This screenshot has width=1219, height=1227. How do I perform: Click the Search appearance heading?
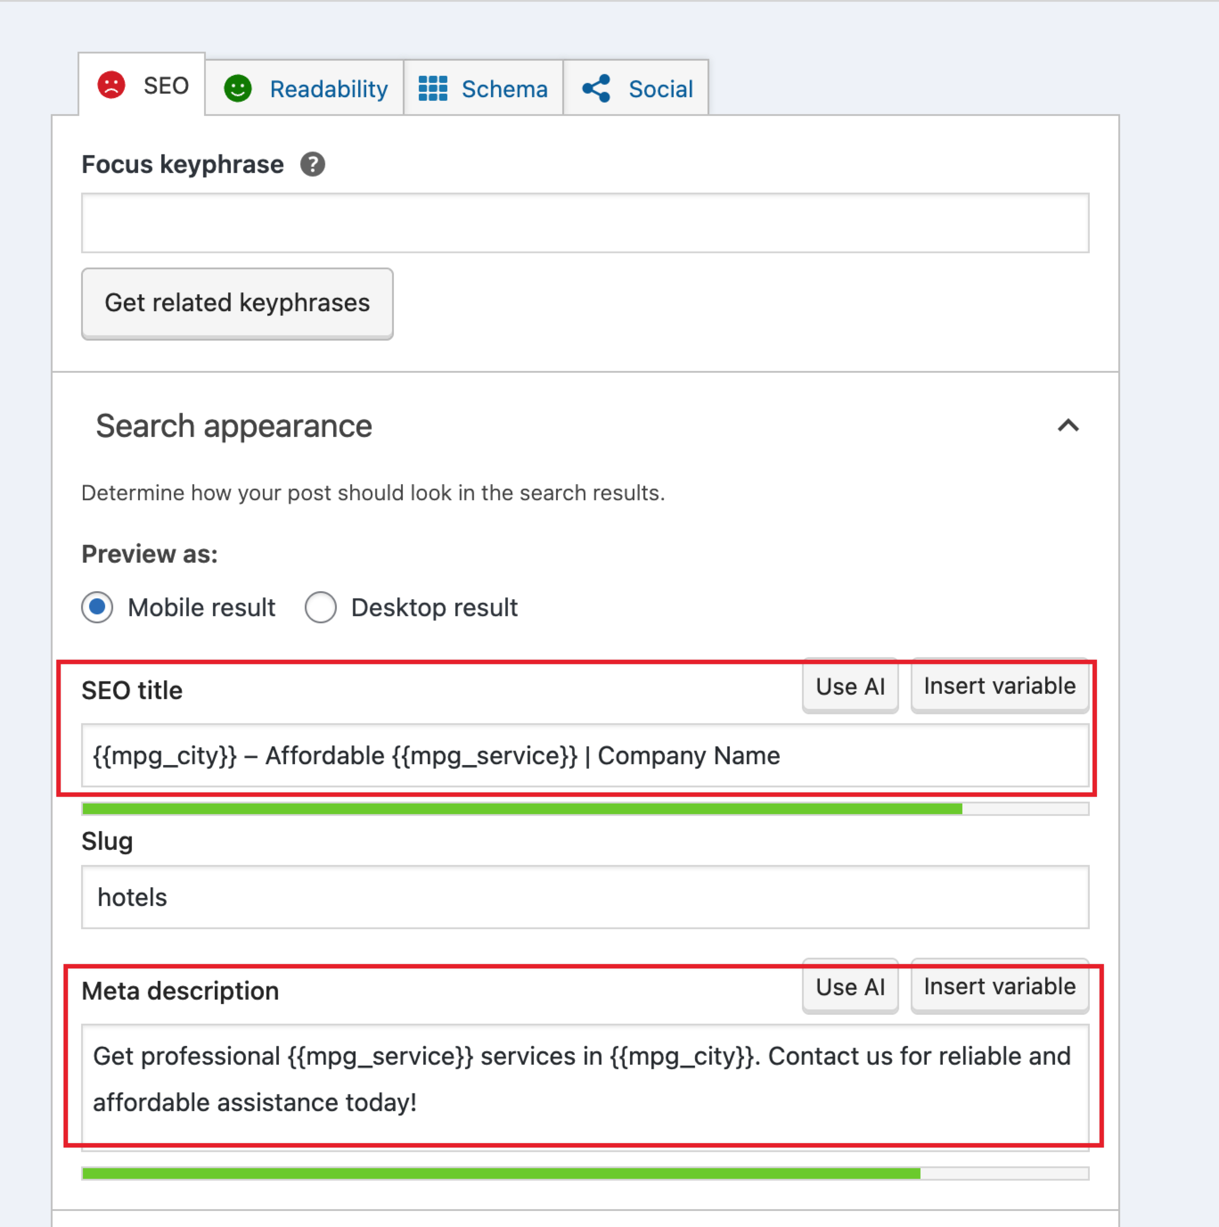[233, 425]
